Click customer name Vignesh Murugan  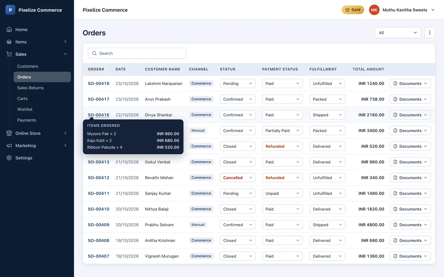click(x=162, y=256)
